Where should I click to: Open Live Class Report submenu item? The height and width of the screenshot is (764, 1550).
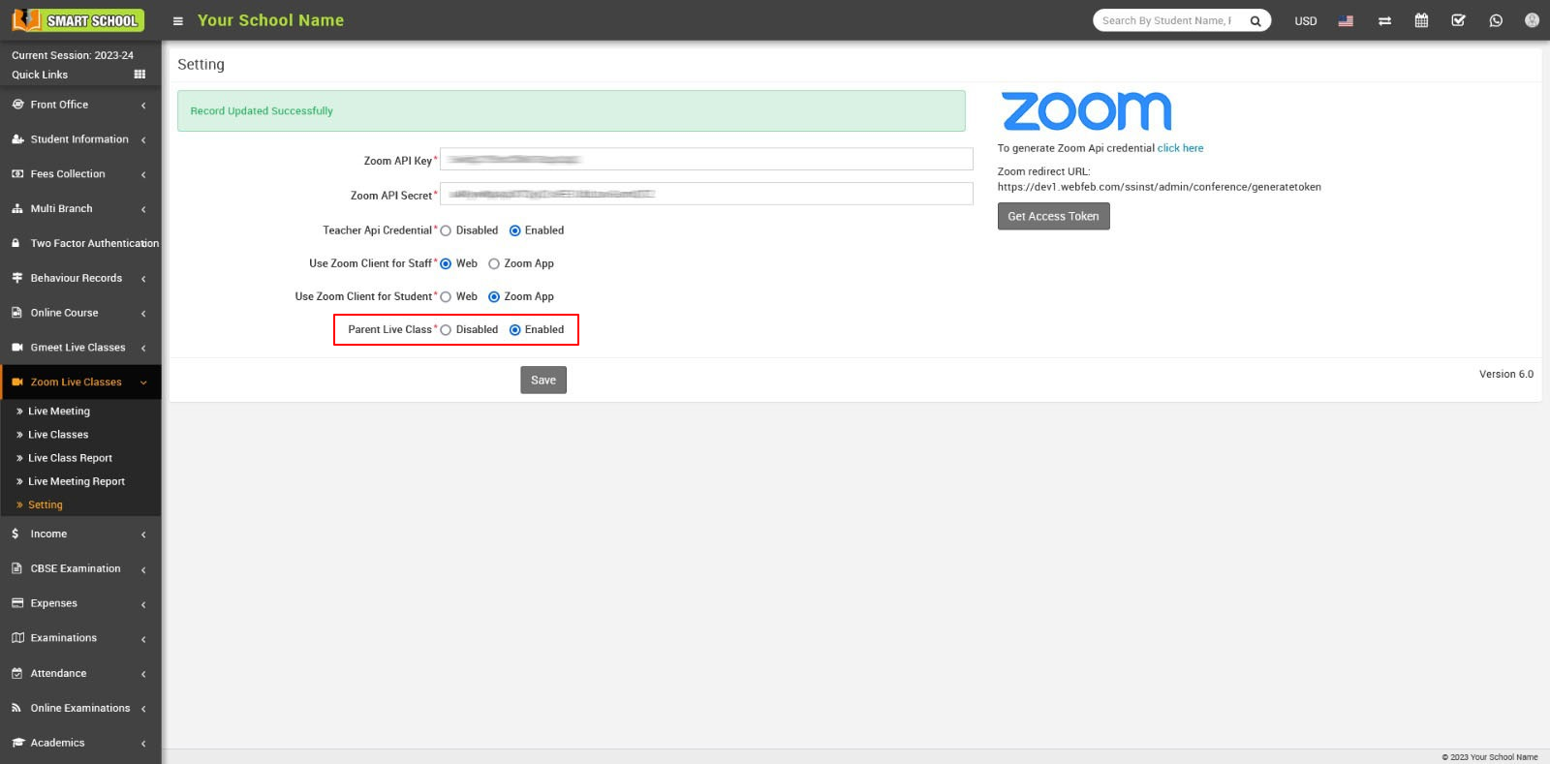[70, 458]
